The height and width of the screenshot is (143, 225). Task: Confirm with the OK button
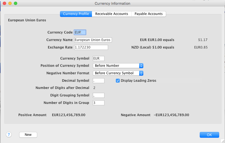tap(209, 135)
